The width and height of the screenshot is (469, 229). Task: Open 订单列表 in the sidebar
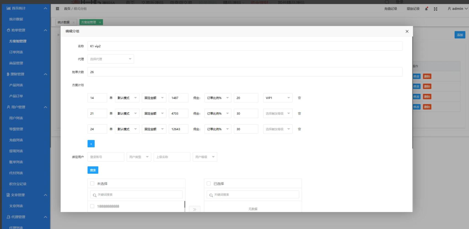[x=16, y=52]
